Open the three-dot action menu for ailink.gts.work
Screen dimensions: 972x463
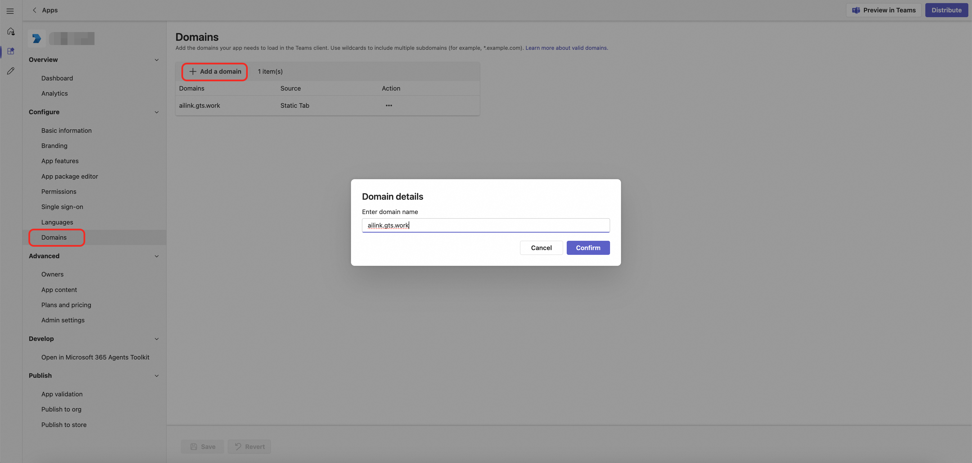click(389, 106)
